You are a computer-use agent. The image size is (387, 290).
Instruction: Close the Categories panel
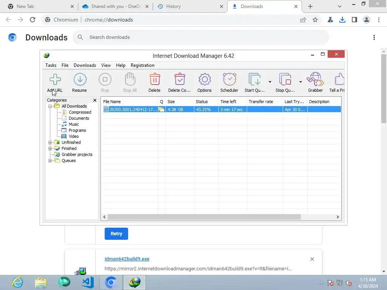click(x=95, y=100)
